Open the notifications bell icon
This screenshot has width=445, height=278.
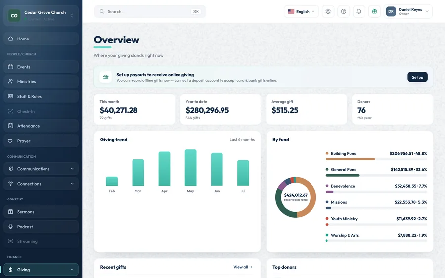[359, 12]
